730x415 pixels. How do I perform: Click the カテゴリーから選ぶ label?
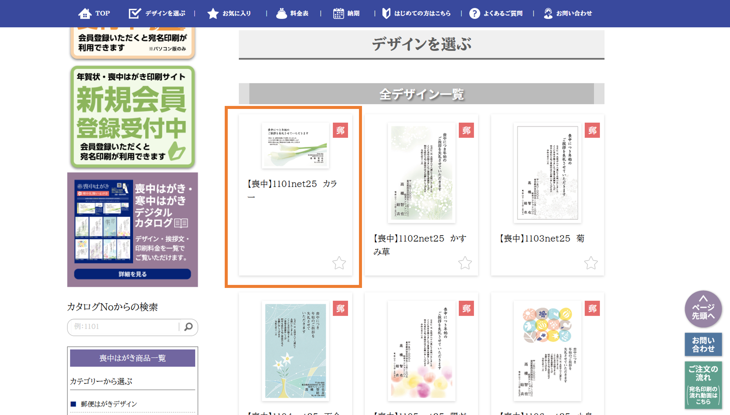[101, 381]
